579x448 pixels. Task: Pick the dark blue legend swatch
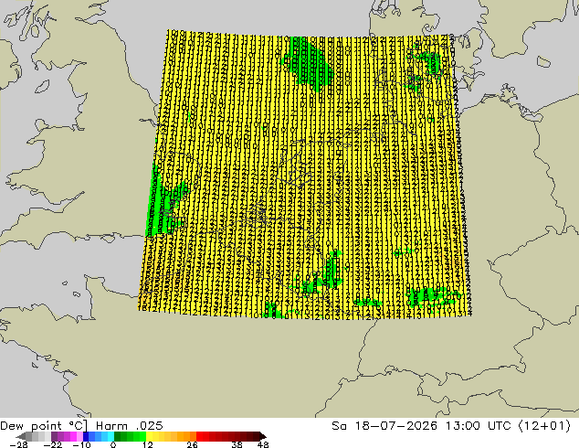[86, 436]
